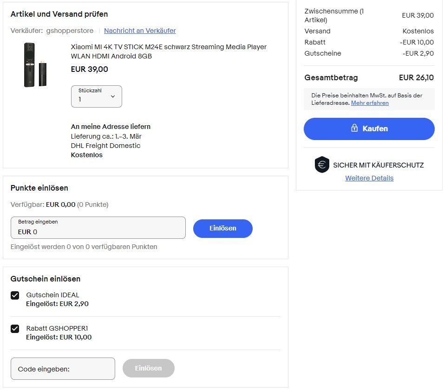Open the Xiaomi TV Stick product thumbnail
444x390 pixels.
tap(35, 65)
